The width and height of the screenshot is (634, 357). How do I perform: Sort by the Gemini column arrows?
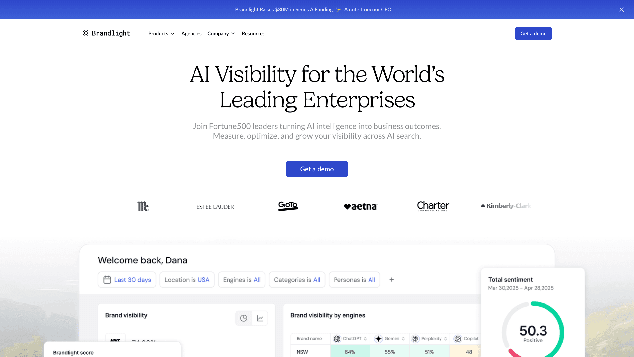point(403,339)
